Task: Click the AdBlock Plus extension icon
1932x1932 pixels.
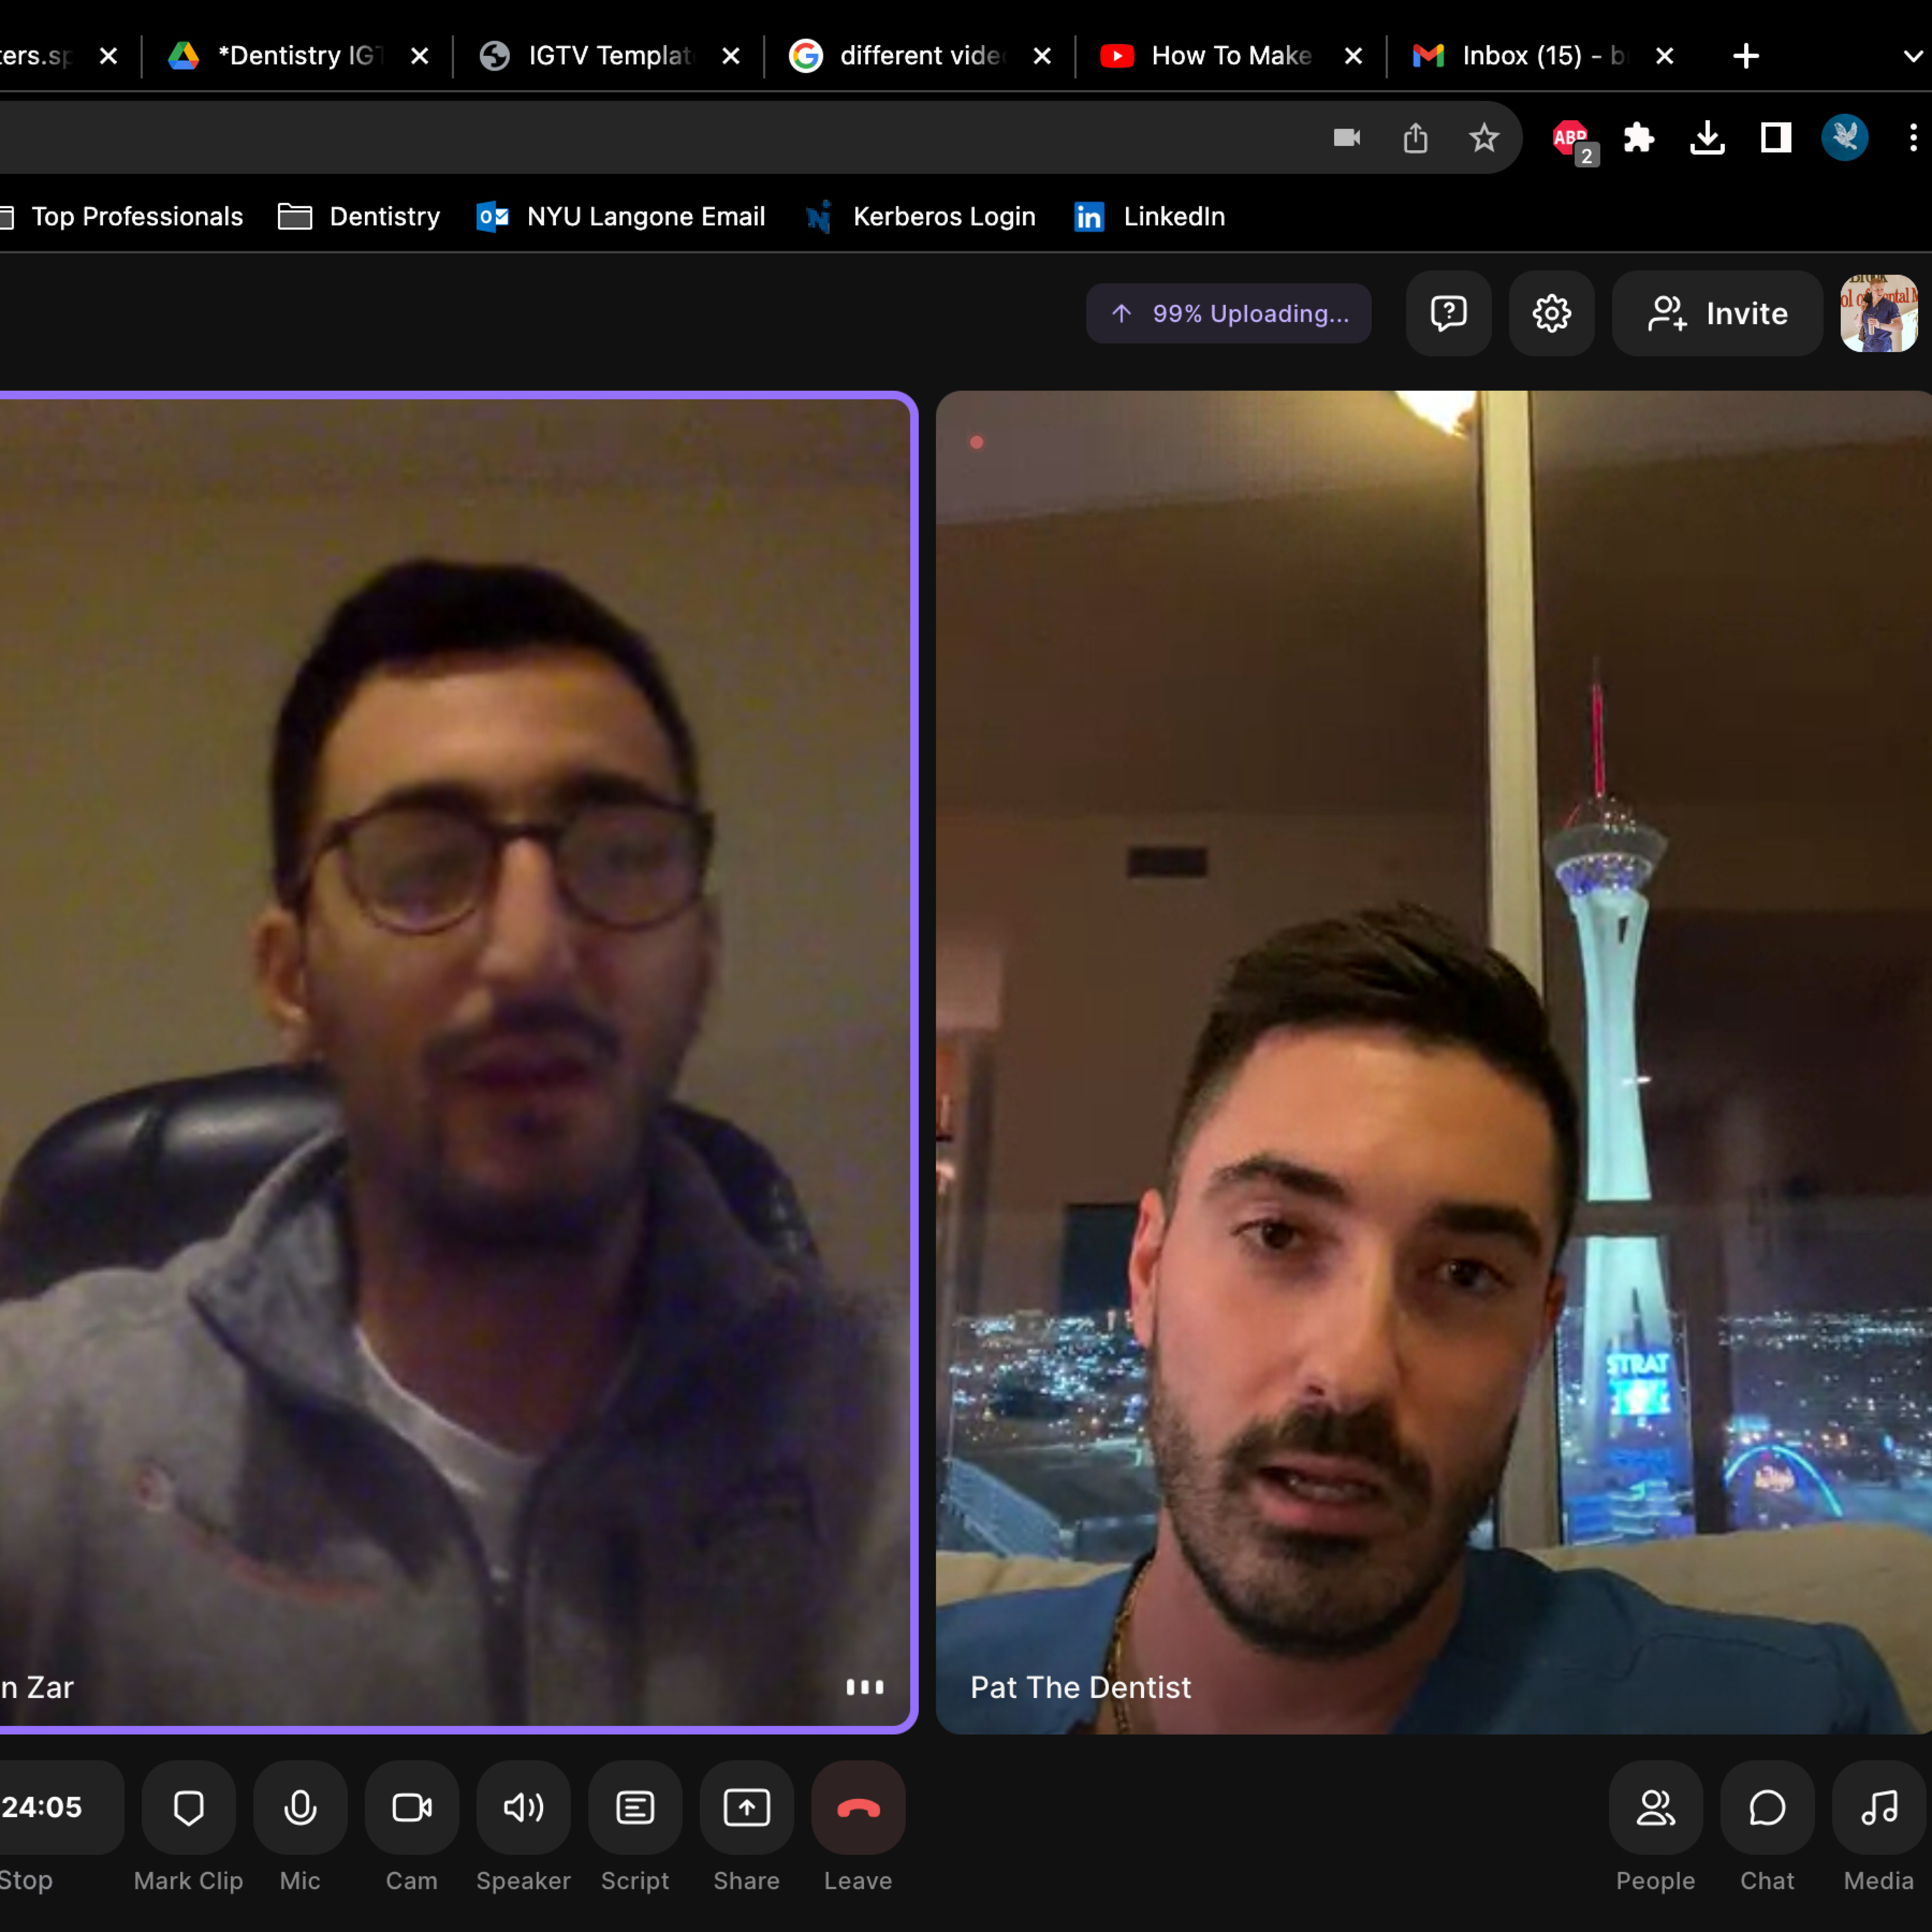Action: (x=1573, y=139)
